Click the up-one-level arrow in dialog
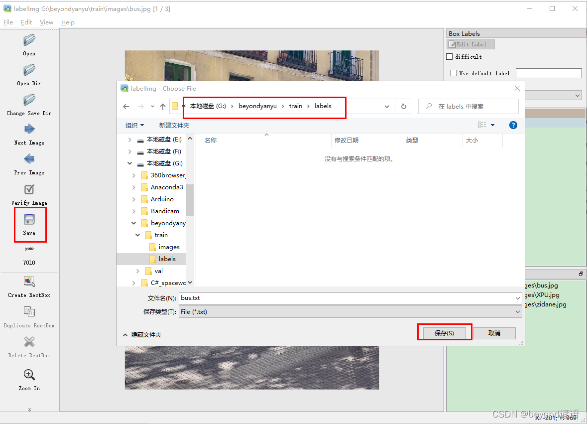Image resolution: width=587 pixels, height=424 pixels. coord(163,107)
